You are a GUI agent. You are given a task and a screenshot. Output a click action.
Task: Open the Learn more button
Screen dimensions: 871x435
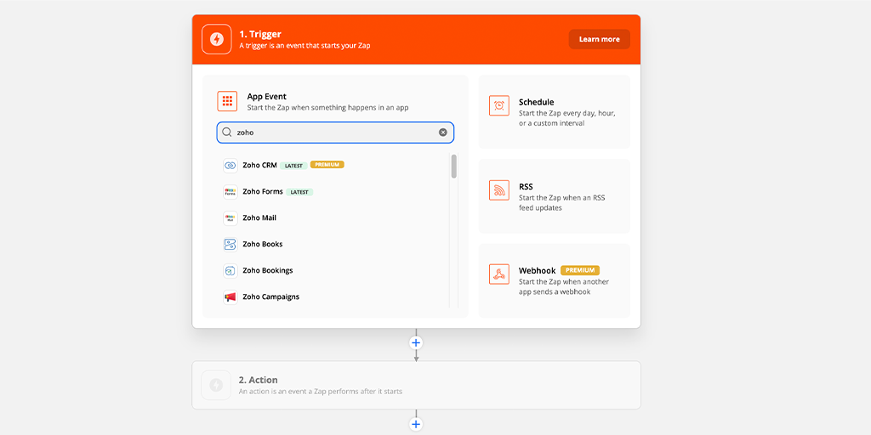[x=600, y=39]
